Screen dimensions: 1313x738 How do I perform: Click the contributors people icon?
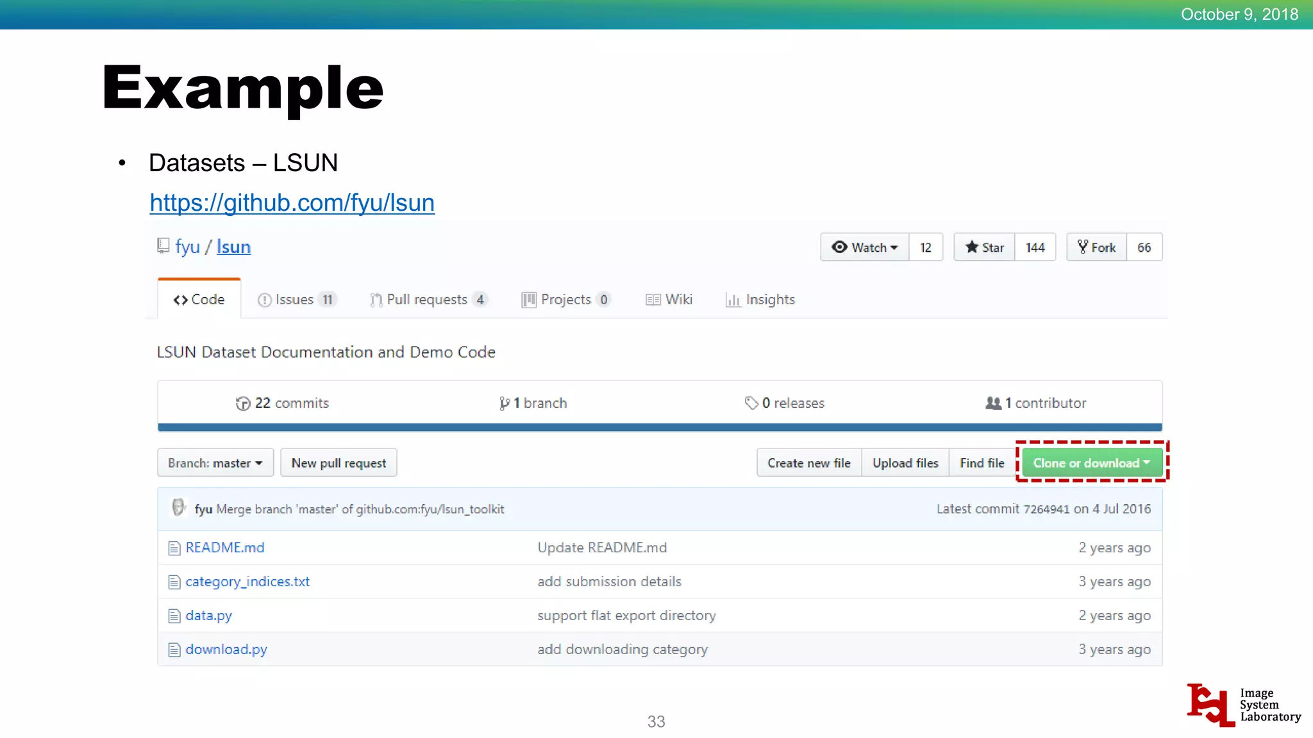tap(993, 403)
